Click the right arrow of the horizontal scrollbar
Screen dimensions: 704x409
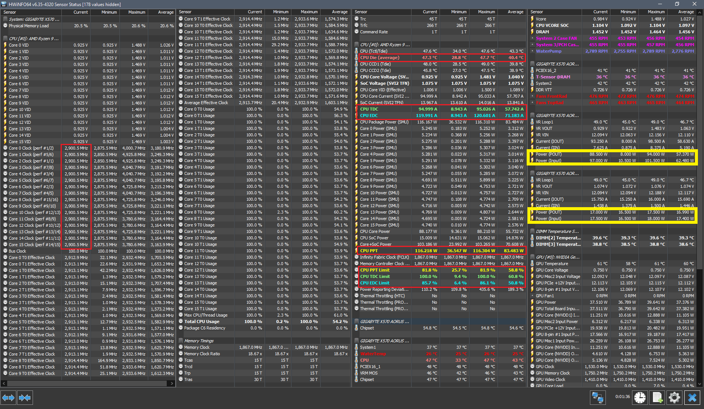172,384
